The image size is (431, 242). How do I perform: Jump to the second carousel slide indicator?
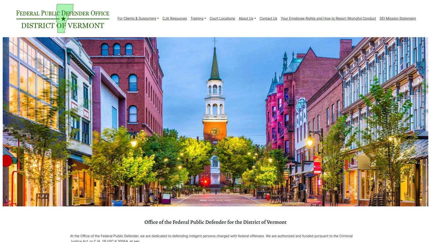[x=211, y=200]
